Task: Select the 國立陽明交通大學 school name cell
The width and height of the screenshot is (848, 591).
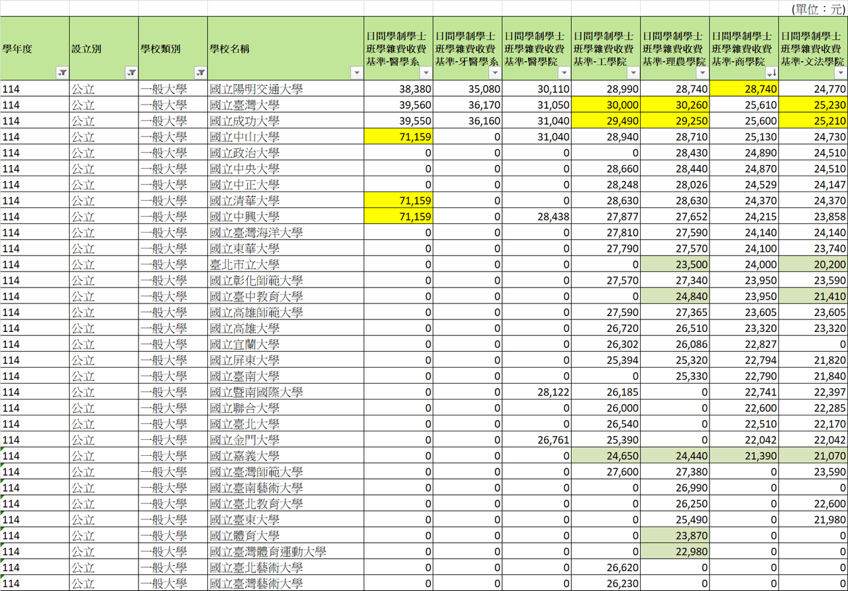Action: [286, 89]
